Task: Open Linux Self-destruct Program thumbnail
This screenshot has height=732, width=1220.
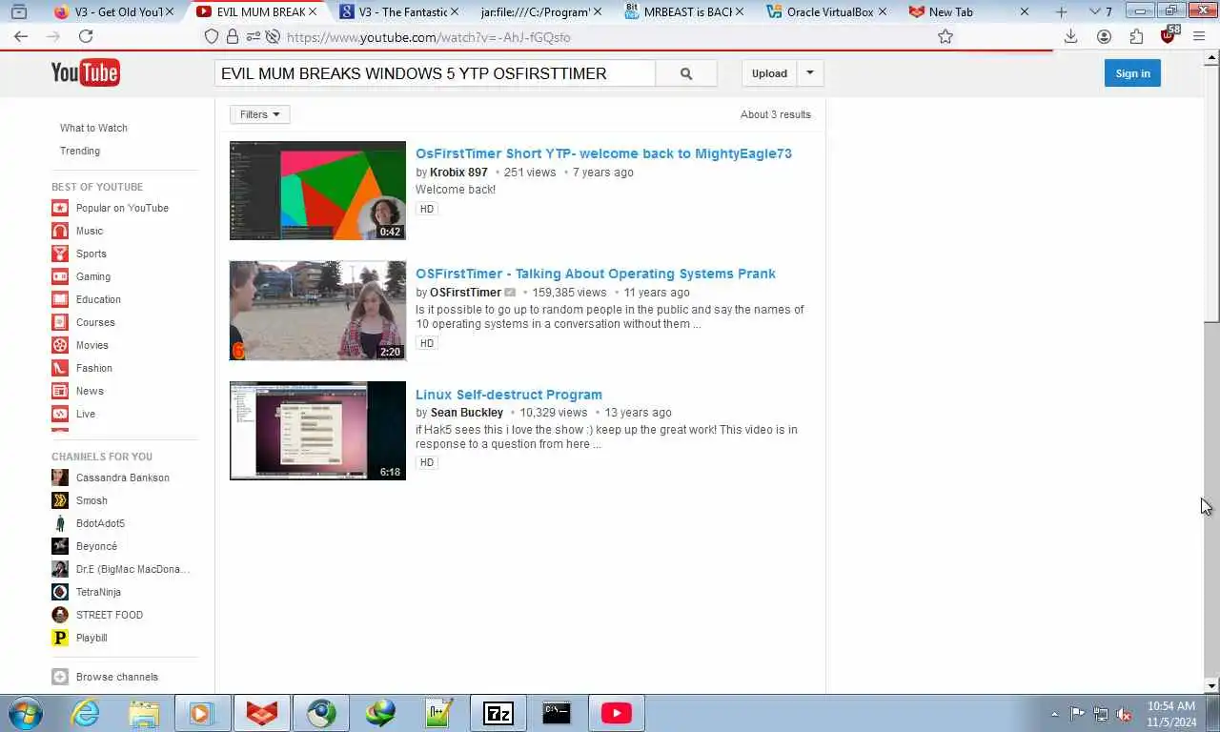Action: point(317,431)
